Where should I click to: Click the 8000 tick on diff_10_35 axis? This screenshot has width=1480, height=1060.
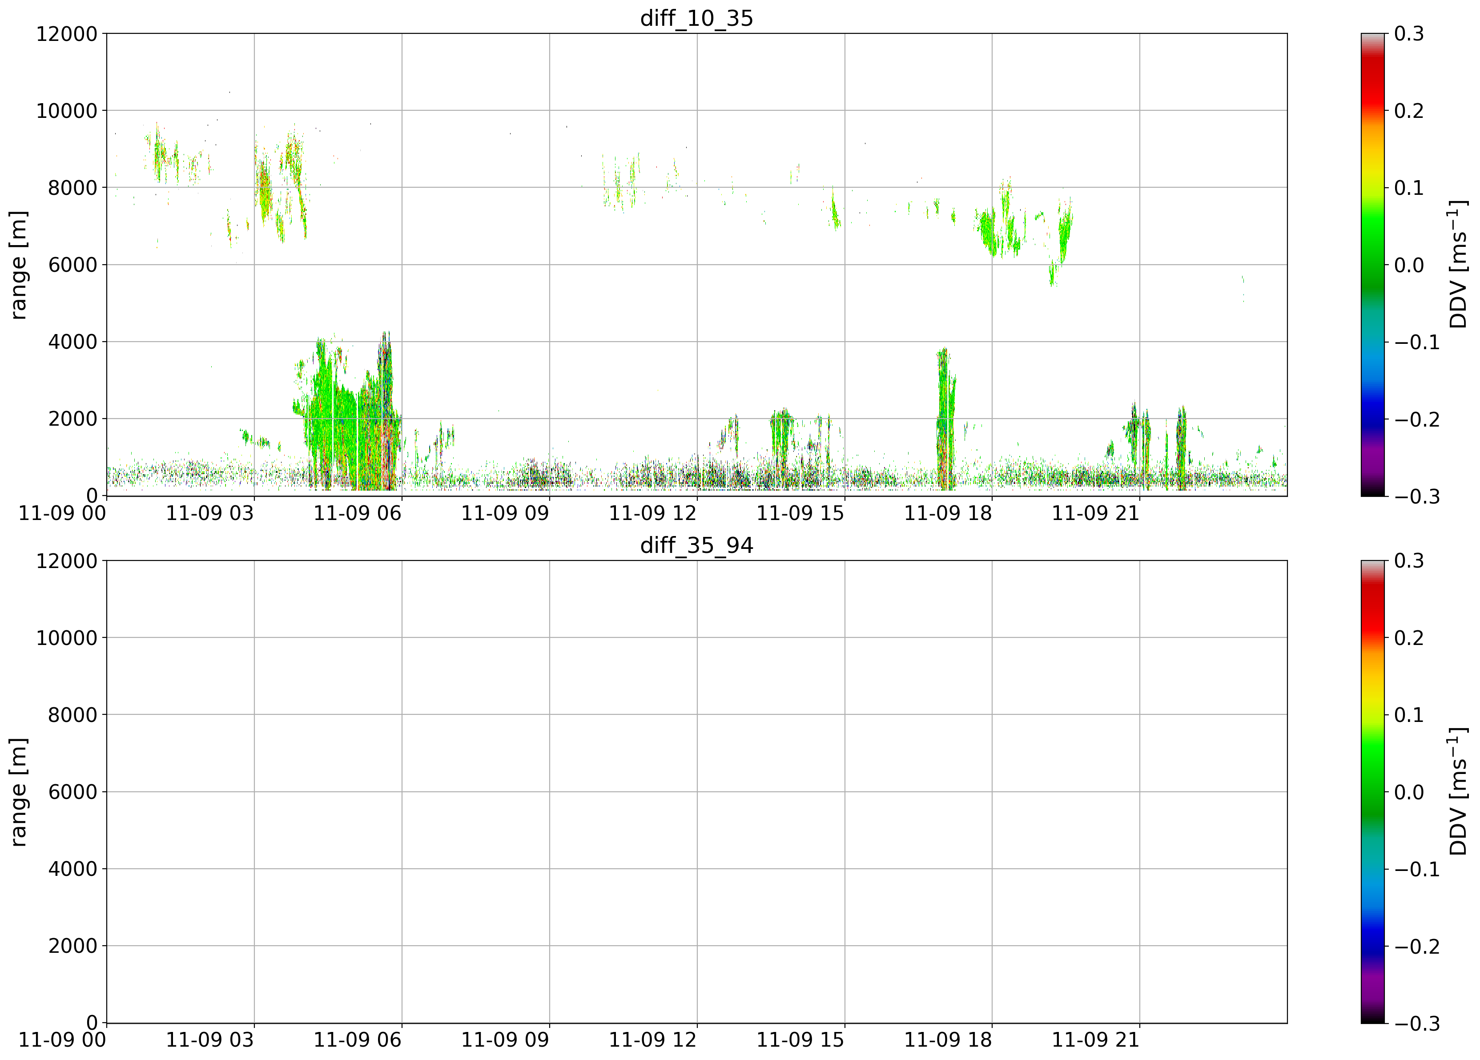tap(72, 187)
